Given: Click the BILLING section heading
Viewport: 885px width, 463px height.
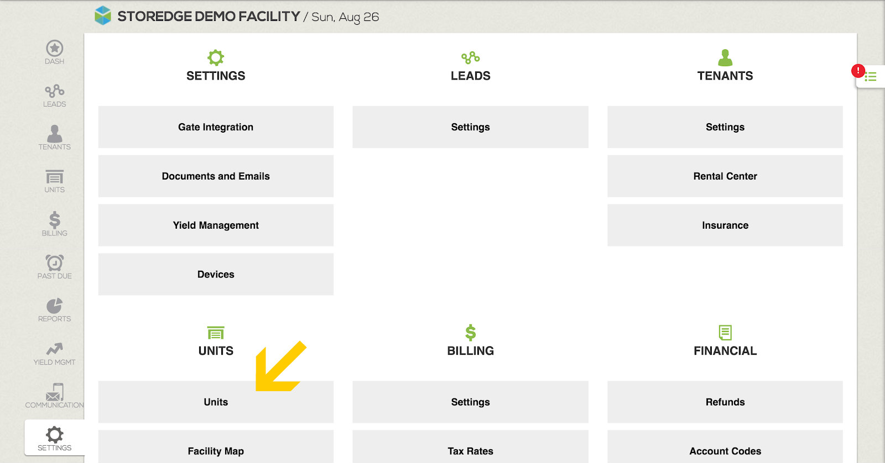Looking at the screenshot, I should 470,351.
